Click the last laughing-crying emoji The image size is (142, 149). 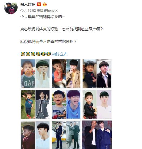point(49,54)
